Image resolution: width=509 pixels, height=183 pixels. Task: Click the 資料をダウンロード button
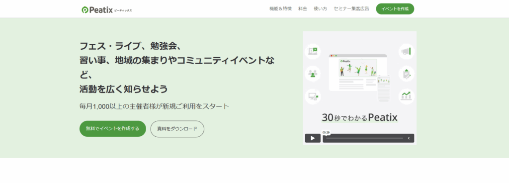(177, 129)
